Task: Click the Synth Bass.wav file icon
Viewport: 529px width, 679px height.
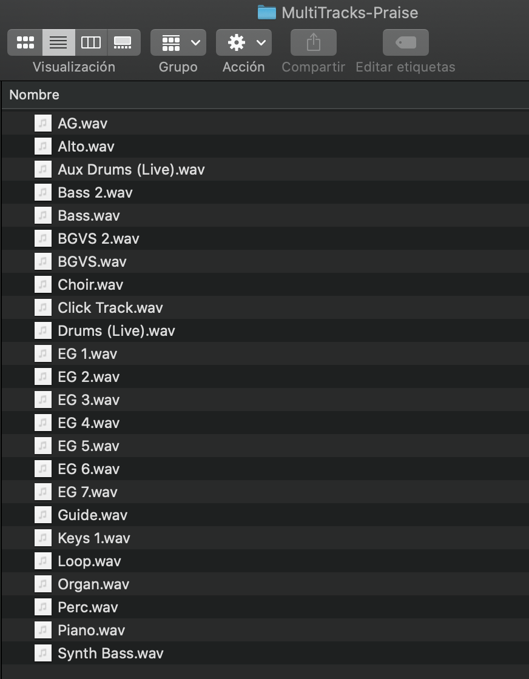Action: point(43,653)
